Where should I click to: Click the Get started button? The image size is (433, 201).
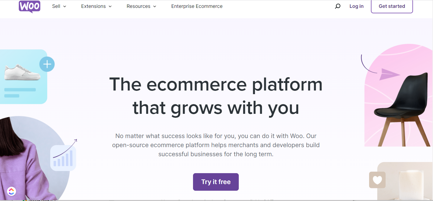click(391, 6)
